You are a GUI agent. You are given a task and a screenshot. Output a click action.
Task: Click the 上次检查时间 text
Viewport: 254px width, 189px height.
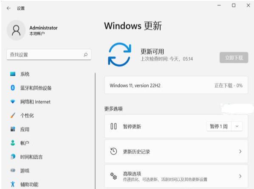coord(167,59)
